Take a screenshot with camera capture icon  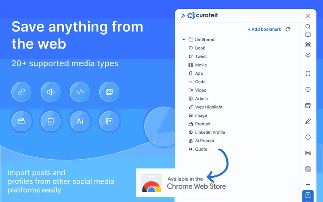click(308, 45)
